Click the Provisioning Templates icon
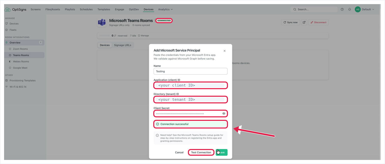The width and height of the screenshot is (385, 164). coord(7,80)
